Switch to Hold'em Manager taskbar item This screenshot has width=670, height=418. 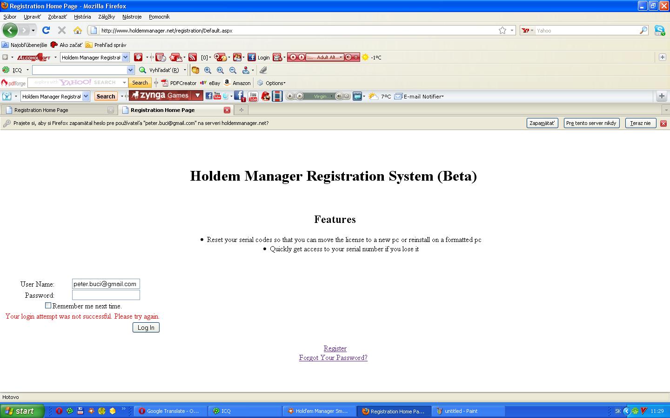(x=320, y=411)
